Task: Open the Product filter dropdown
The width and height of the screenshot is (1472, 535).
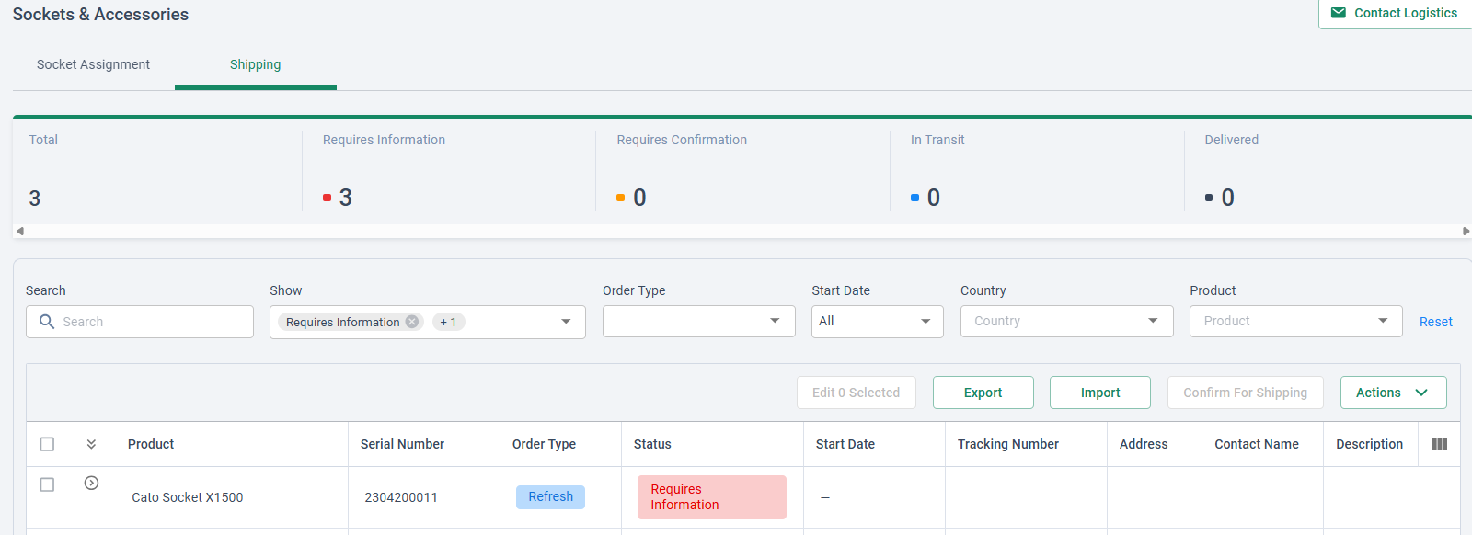Action: (1296, 321)
